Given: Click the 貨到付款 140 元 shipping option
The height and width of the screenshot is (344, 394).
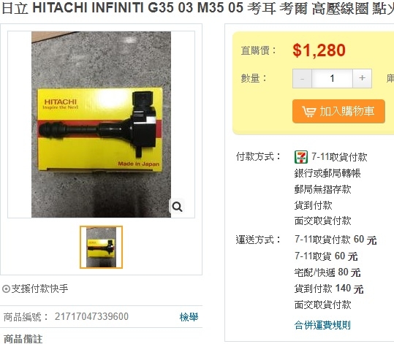Looking at the screenshot, I should (329, 288).
